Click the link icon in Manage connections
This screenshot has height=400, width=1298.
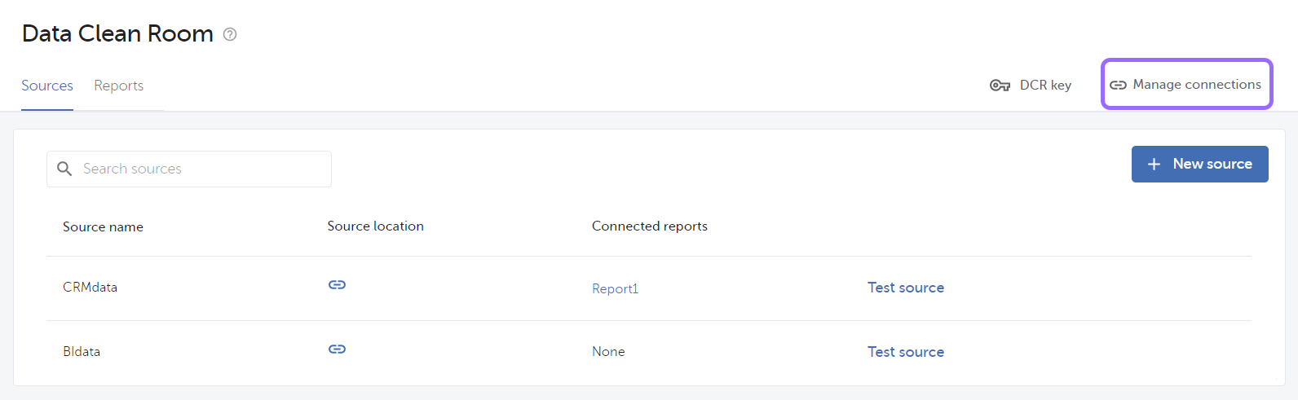coord(1118,85)
